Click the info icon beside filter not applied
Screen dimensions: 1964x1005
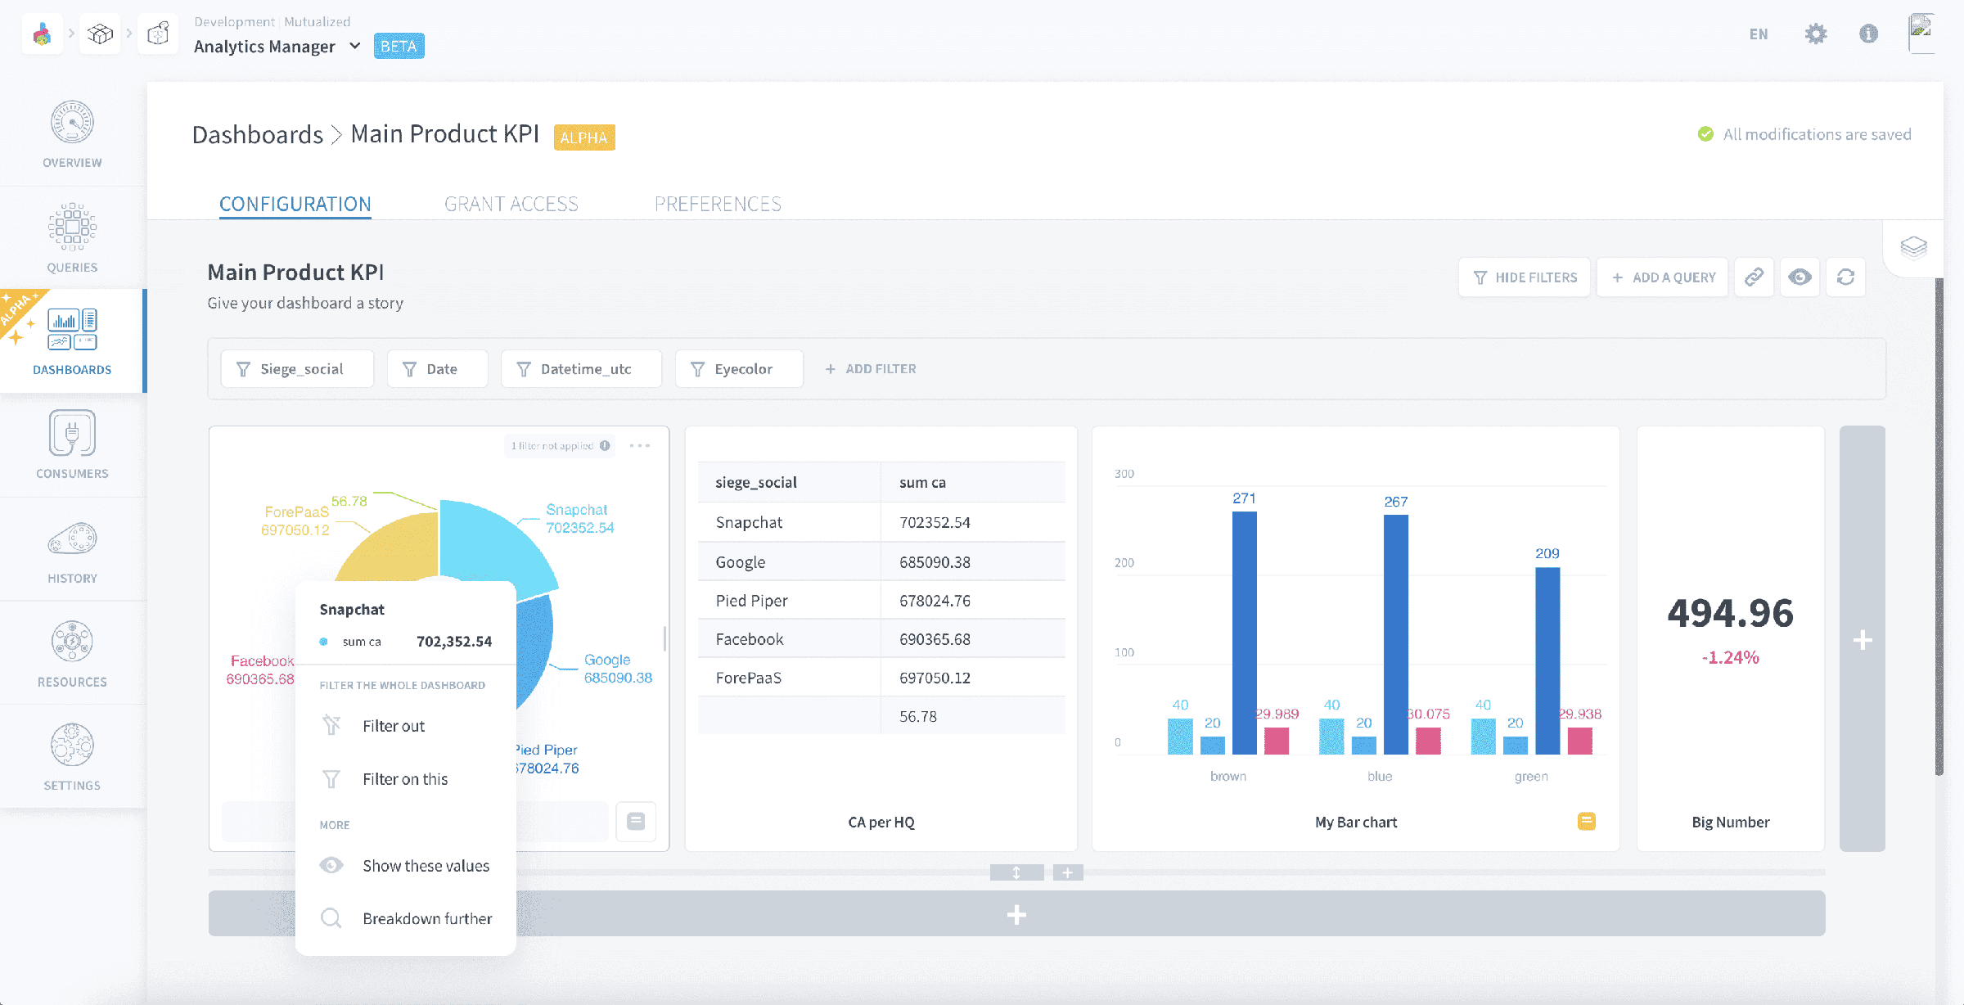(605, 445)
